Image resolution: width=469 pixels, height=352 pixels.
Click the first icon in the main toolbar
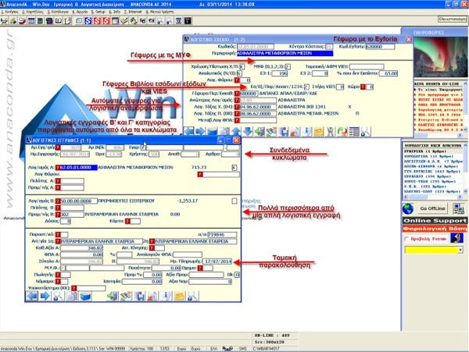[x=4, y=20]
